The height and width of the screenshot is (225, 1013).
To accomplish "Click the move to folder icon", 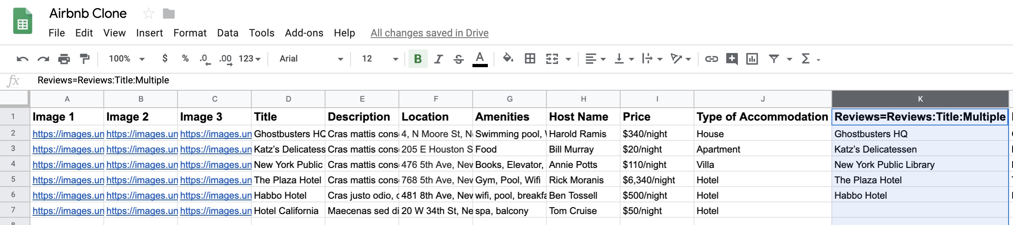I will pyautogui.click(x=169, y=14).
